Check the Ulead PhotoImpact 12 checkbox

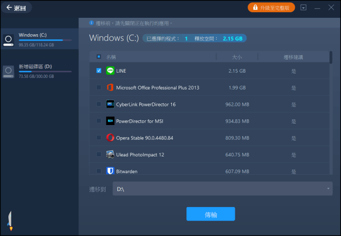[99, 155]
